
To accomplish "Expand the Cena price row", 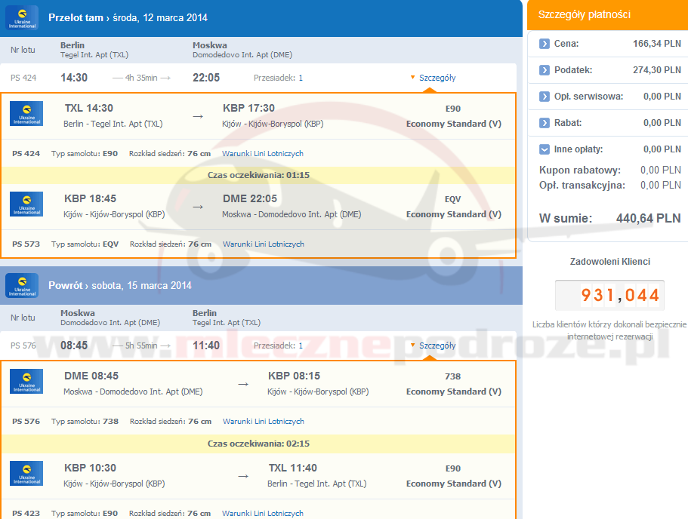I will click(x=545, y=44).
